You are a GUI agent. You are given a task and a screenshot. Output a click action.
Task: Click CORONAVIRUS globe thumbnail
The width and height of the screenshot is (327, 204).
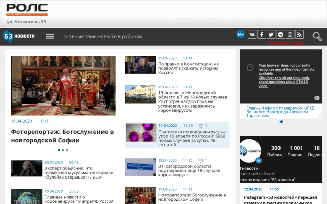tap(27, 196)
